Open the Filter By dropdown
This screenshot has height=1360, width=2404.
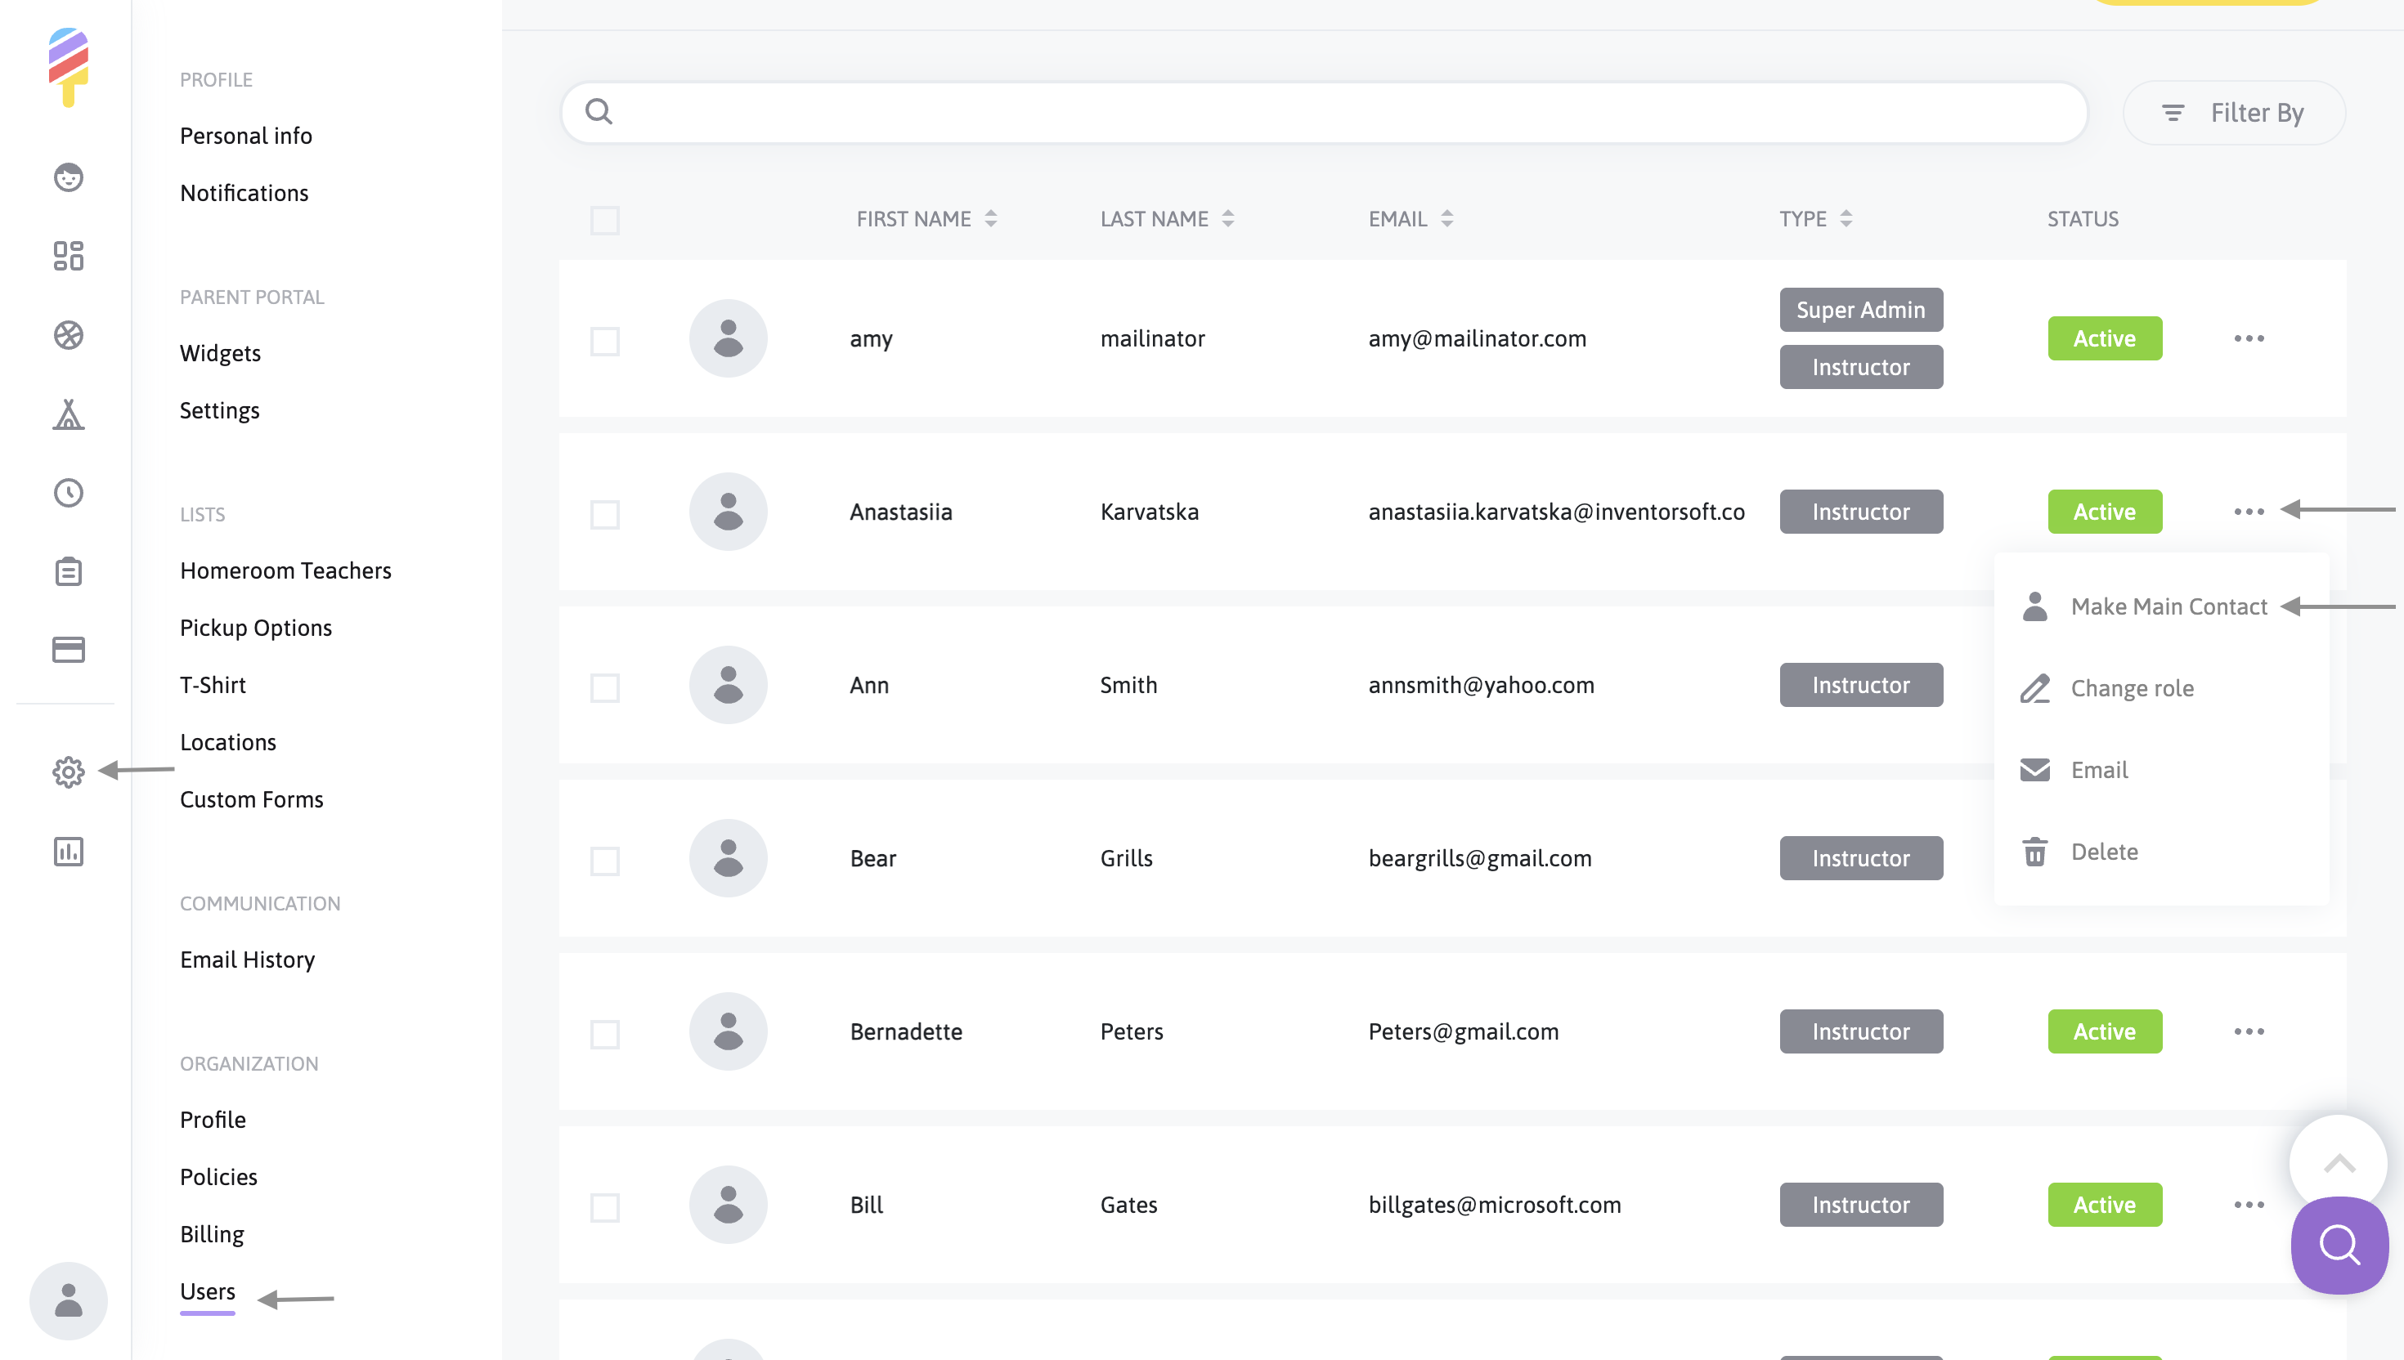[2233, 113]
